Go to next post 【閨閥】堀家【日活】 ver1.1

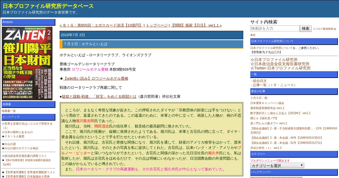click(x=196, y=25)
